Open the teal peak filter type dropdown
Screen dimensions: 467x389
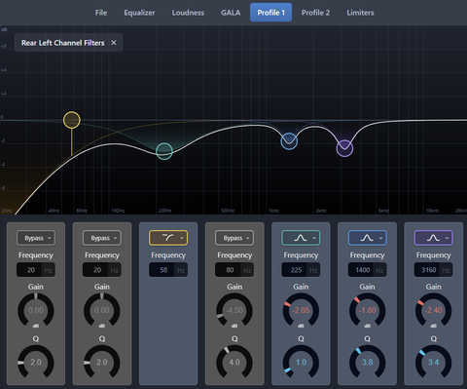[x=301, y=238]
